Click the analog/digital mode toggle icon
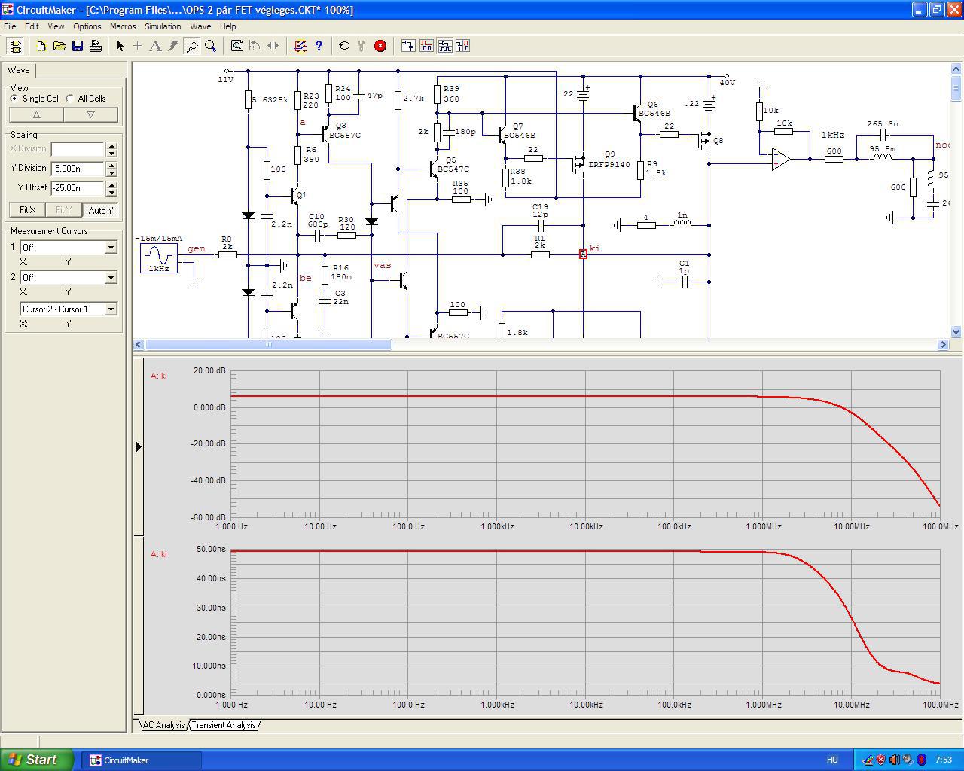964x771 pixels. tap(408, 46)
